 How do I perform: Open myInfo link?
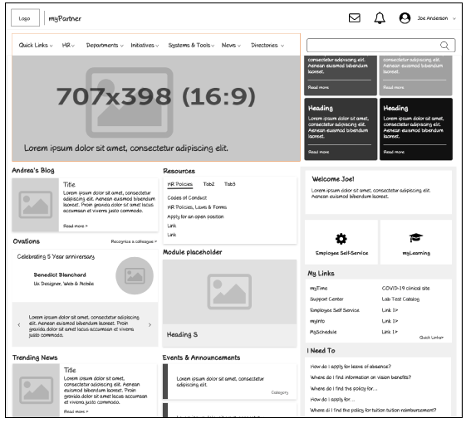(317, 321)
